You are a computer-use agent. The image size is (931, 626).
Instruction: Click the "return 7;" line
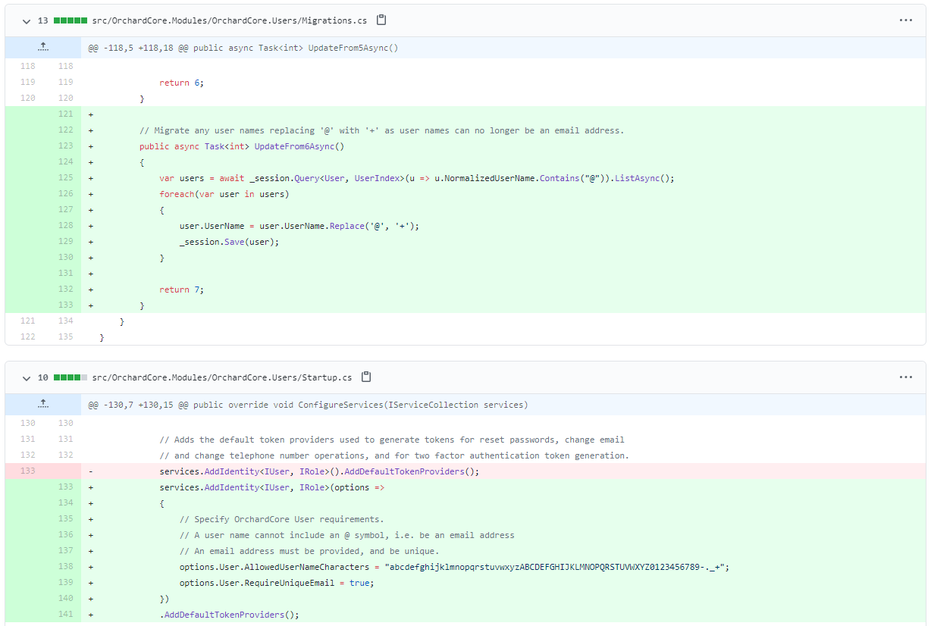coord(182,290)
